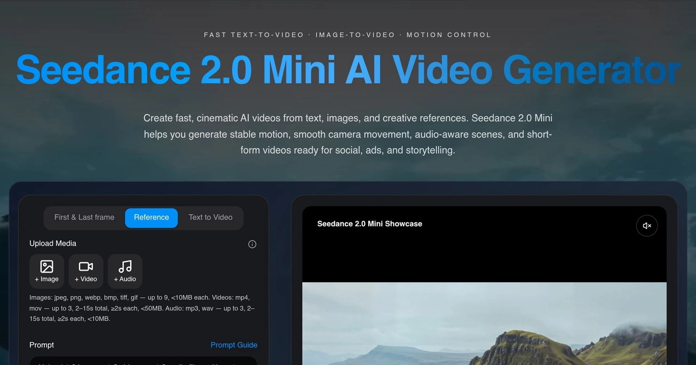Switch to the First & Last frame tab
The width and height of the screenshot is (696, 365).
(x=84, y=218)
